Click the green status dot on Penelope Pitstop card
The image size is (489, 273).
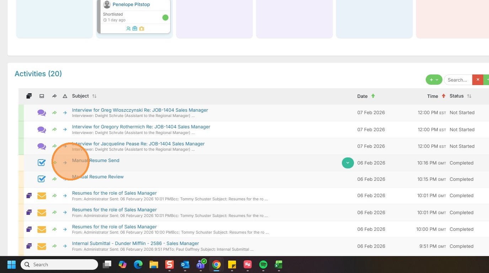click(x=165, y=17)
